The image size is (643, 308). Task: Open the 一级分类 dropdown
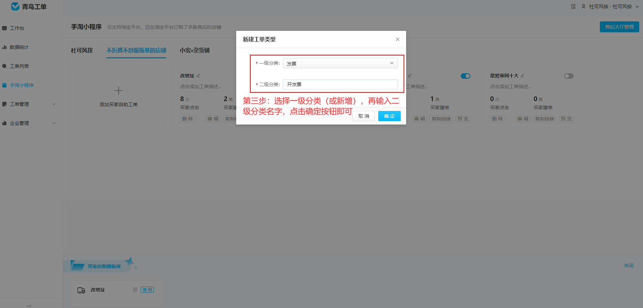coord(340,63)
